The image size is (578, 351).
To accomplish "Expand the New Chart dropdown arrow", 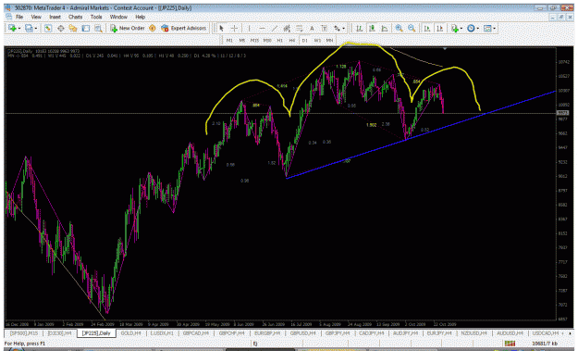I will 19,29.
